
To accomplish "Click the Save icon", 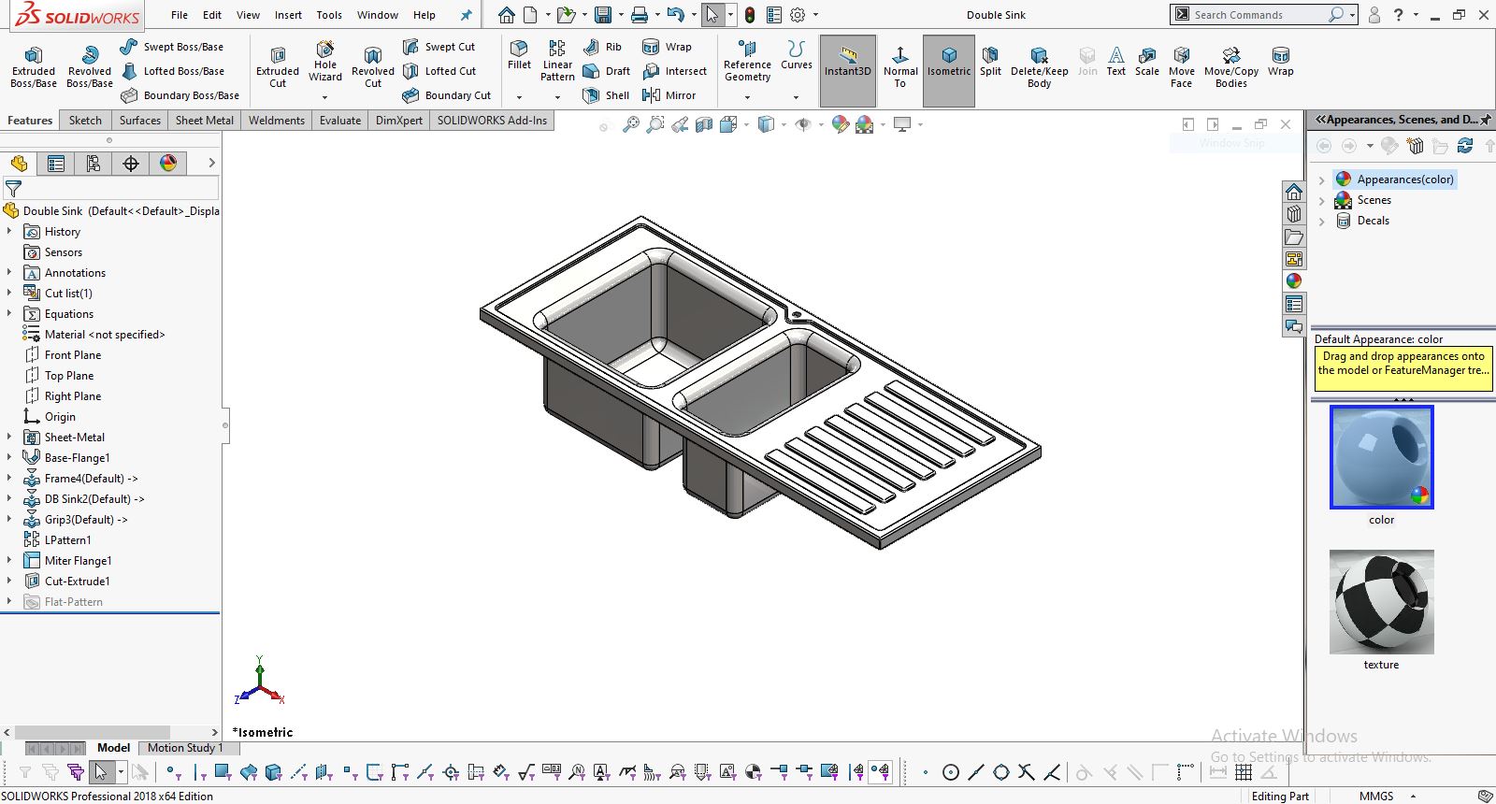I will point(603,15).
